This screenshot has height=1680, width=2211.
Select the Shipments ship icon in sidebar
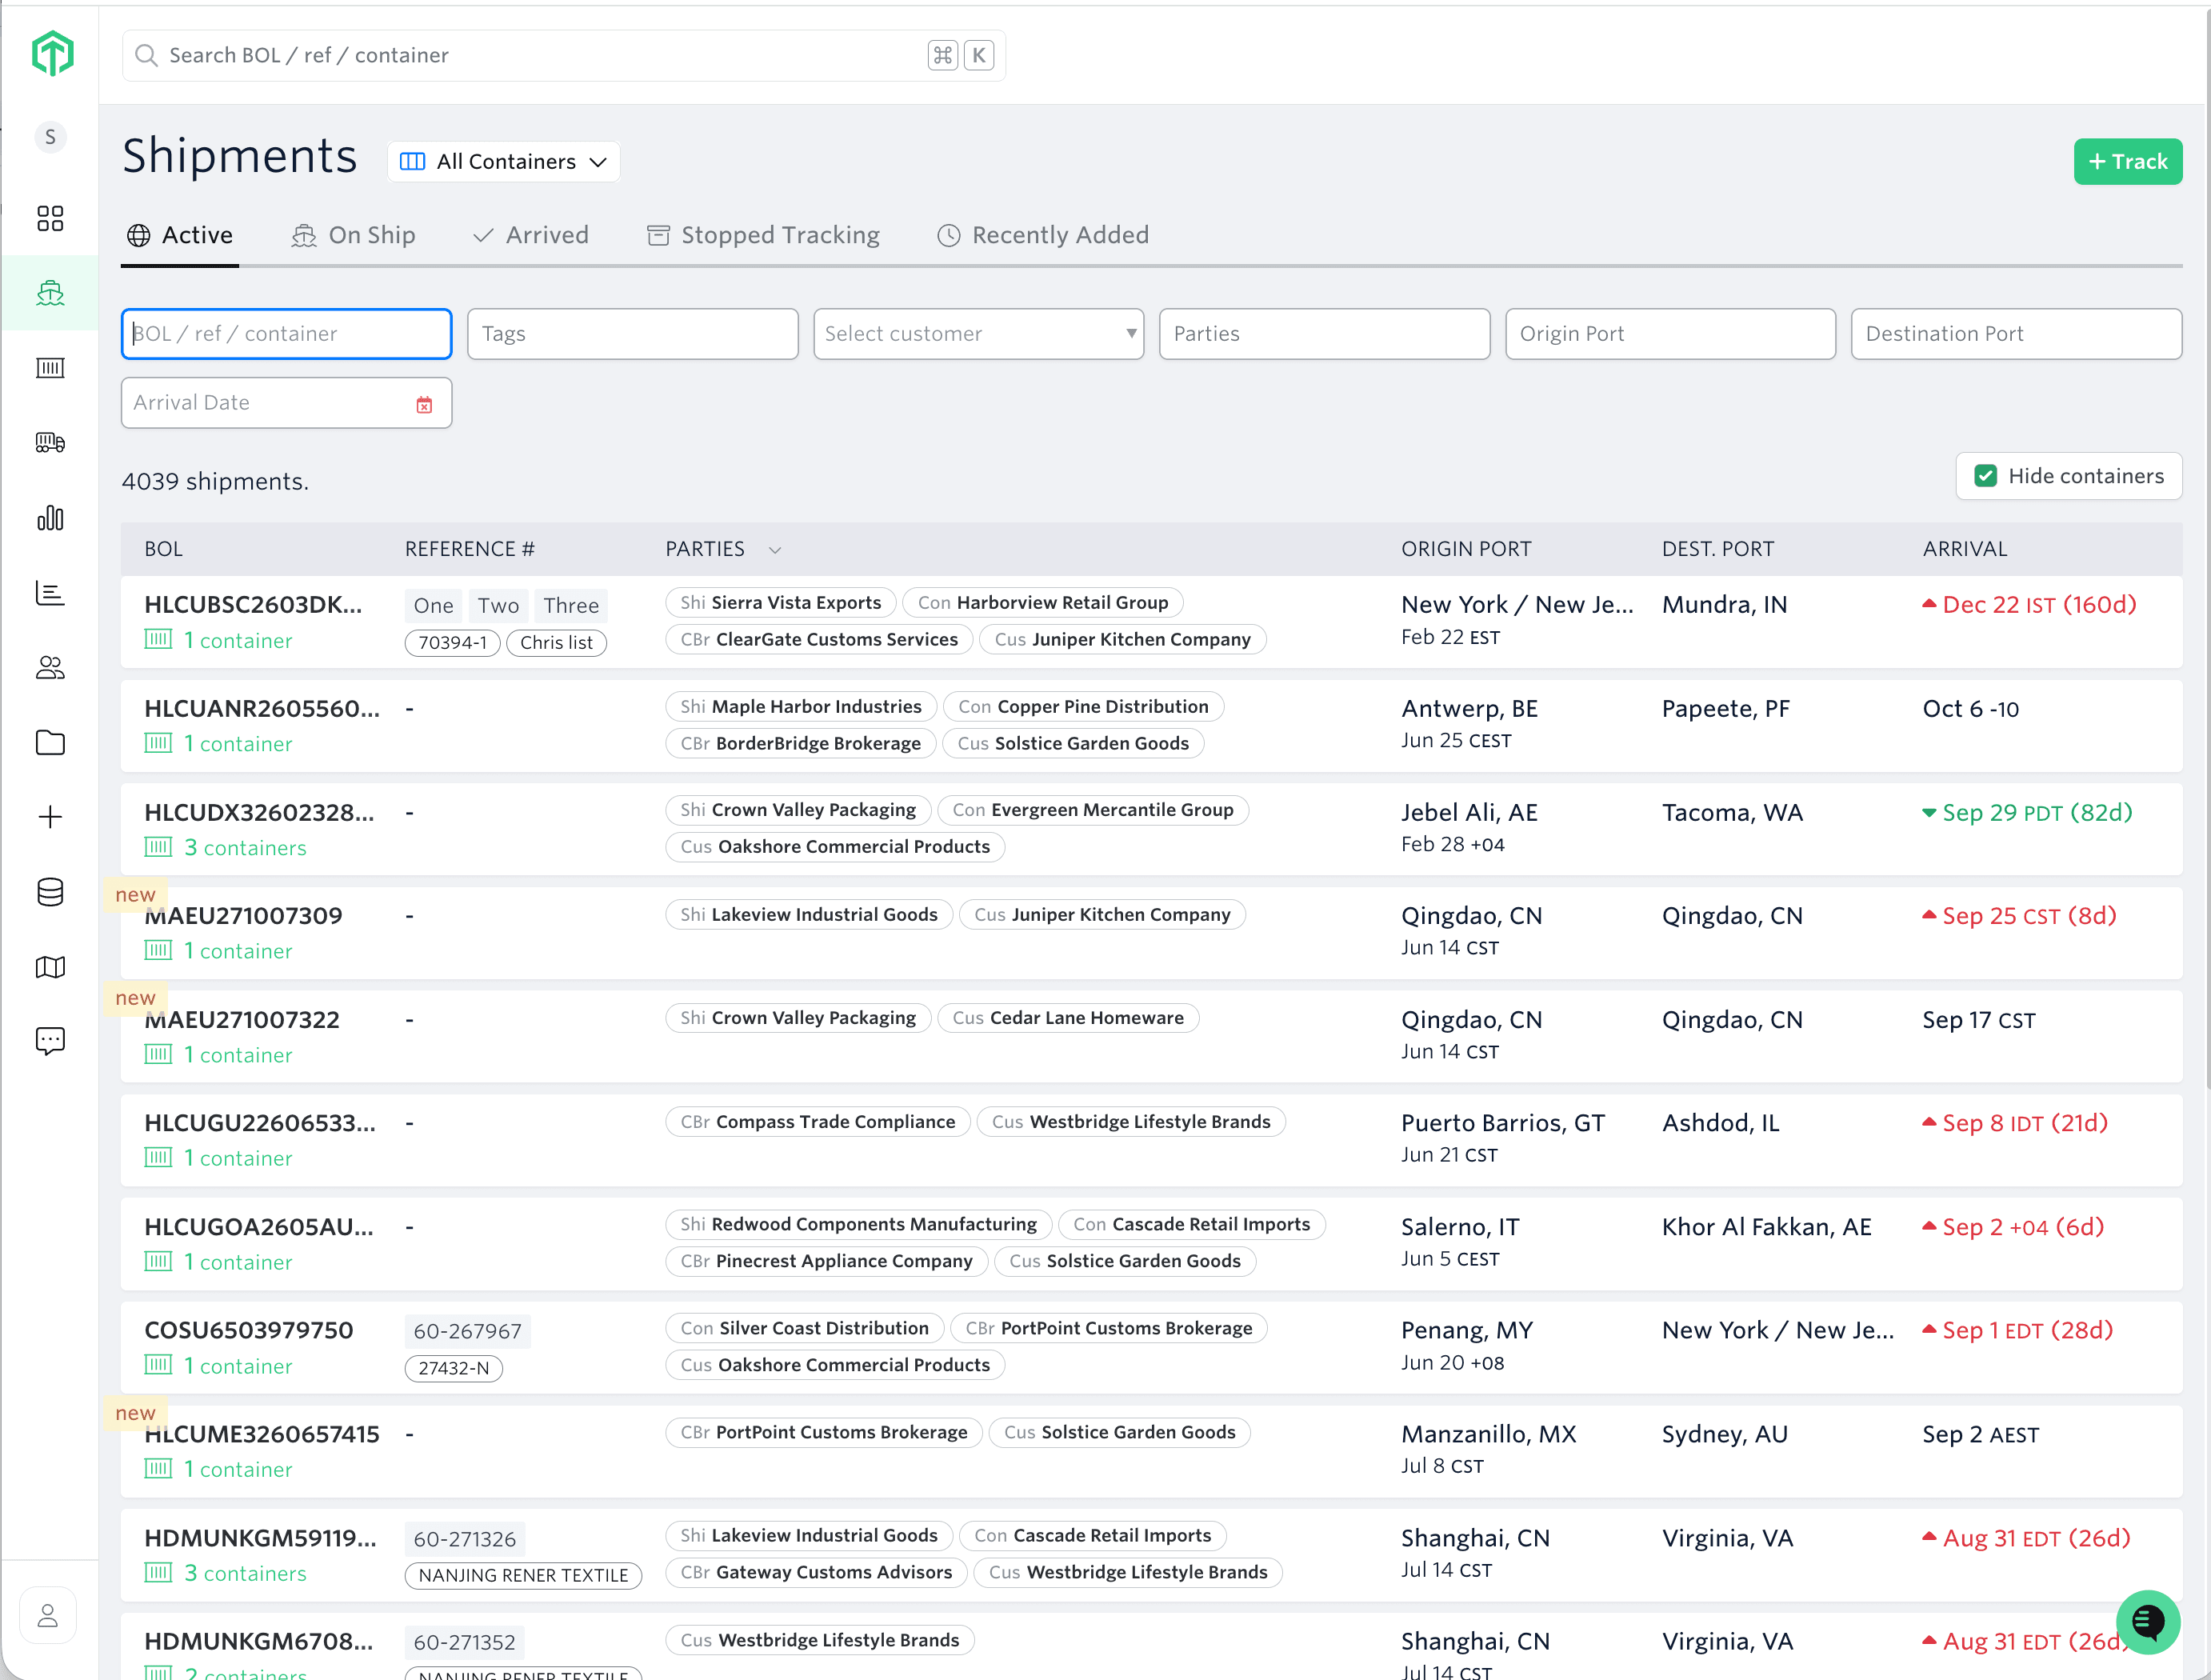(x=50, y=293)
